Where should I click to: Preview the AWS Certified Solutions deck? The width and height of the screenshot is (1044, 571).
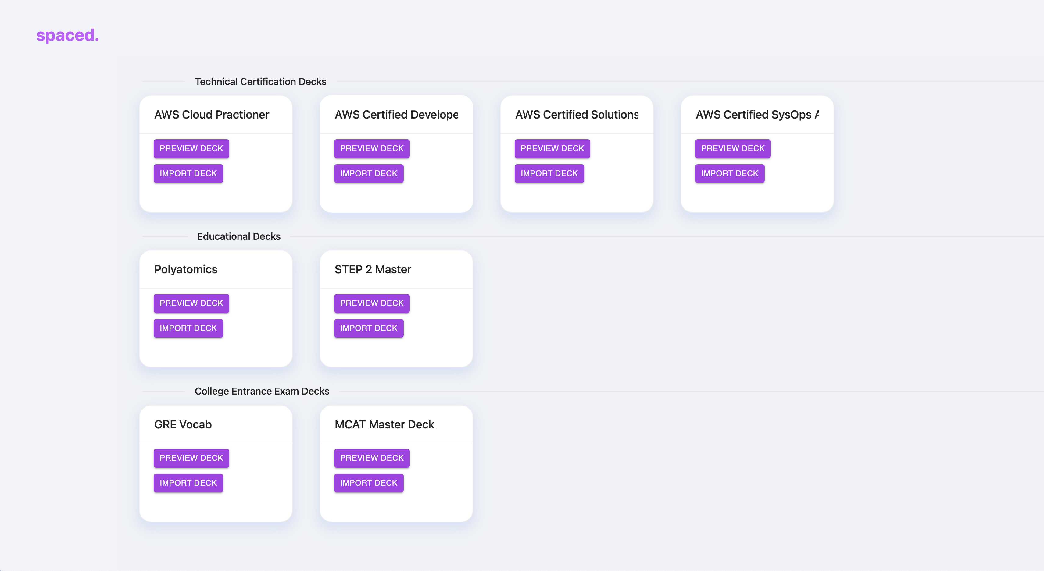pyautogui.click(x=552, y=149)
